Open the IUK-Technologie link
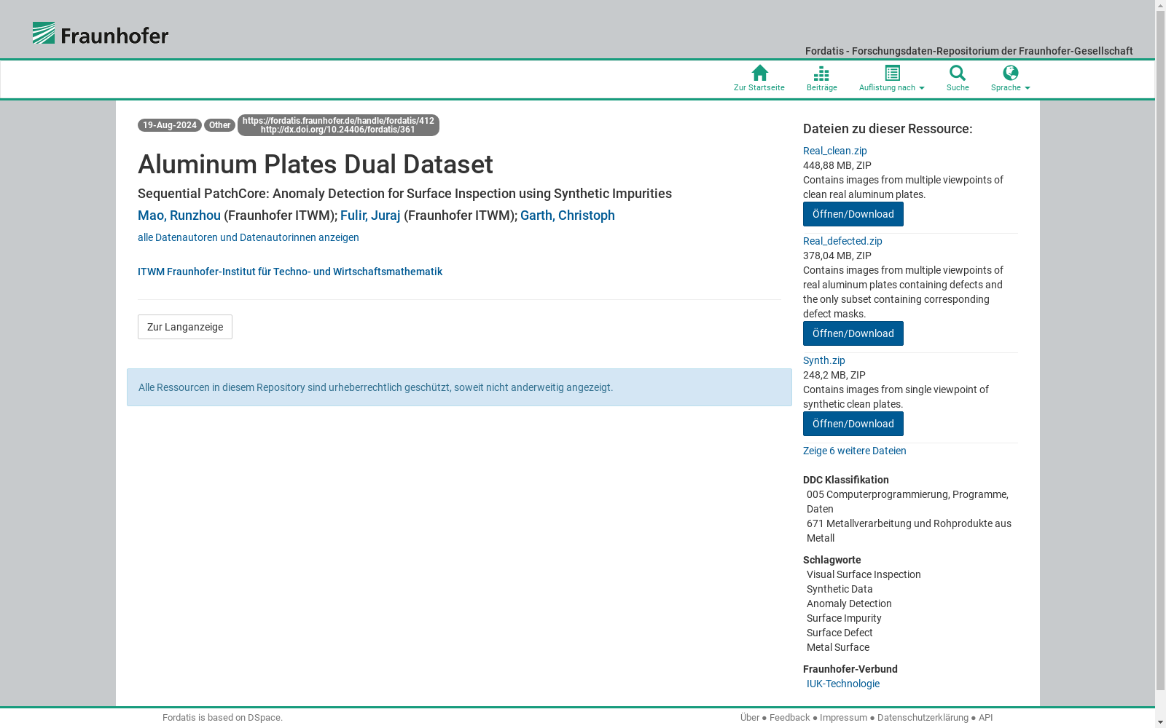 click(843, 684)
